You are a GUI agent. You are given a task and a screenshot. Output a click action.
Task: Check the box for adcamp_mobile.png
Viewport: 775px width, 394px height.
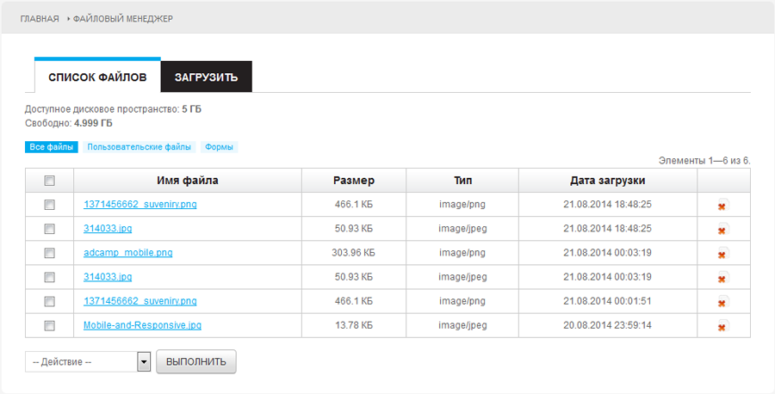[x=49, y=253]
